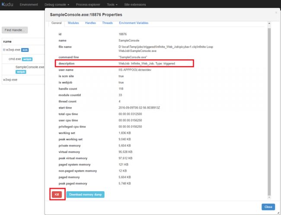The image size is (281, 215).
Task: Click scrollbar up arrow in dialog
Action: tap(269, 23)
